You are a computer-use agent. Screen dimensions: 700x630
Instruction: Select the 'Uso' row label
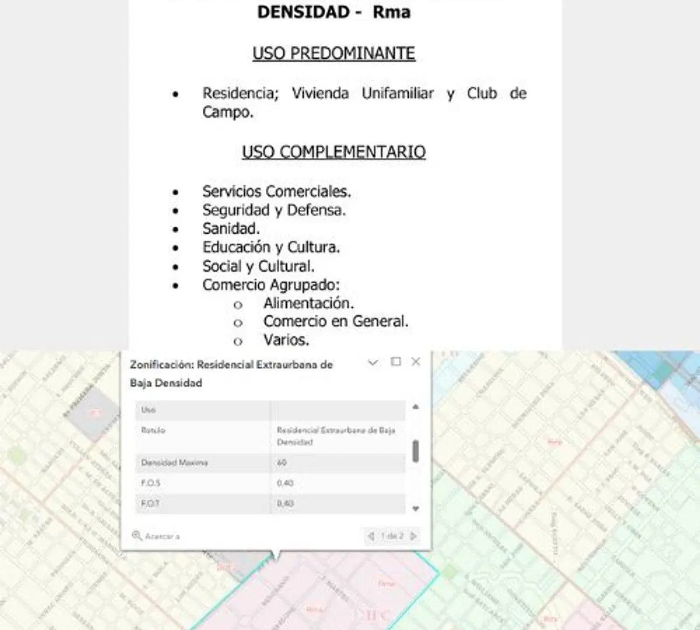click(148, 409)
